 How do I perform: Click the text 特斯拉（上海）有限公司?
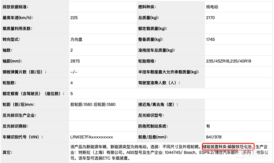(x=100, y=152)
